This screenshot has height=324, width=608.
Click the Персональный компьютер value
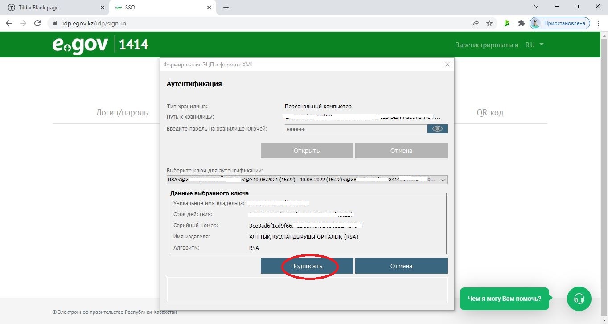(318, 107)
